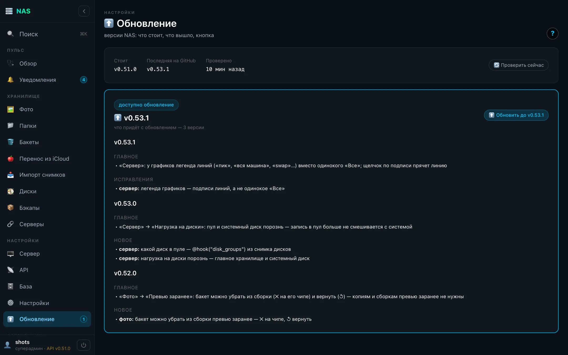Click the База cabinet icon
568x355 pixels.
(x=11, y=286)
